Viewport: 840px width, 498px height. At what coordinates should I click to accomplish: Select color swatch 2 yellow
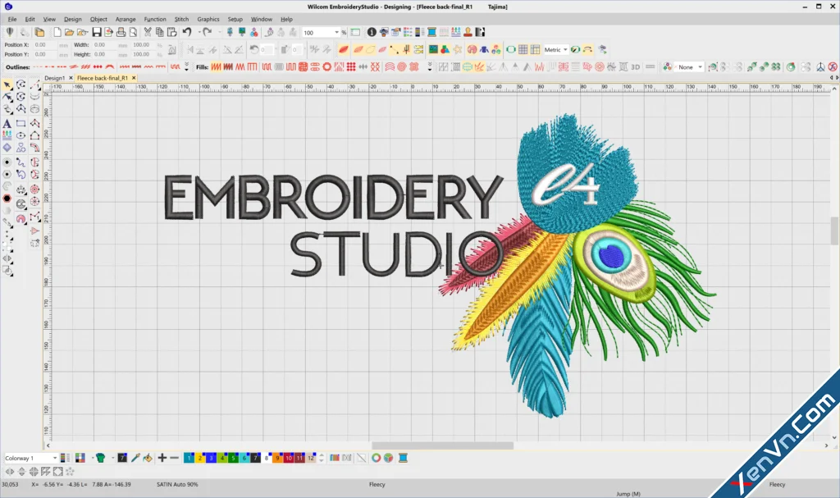[x=200, y=458]
